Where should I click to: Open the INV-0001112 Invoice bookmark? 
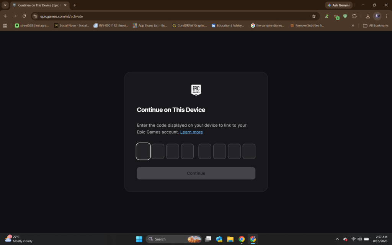(x=111, y=26)
